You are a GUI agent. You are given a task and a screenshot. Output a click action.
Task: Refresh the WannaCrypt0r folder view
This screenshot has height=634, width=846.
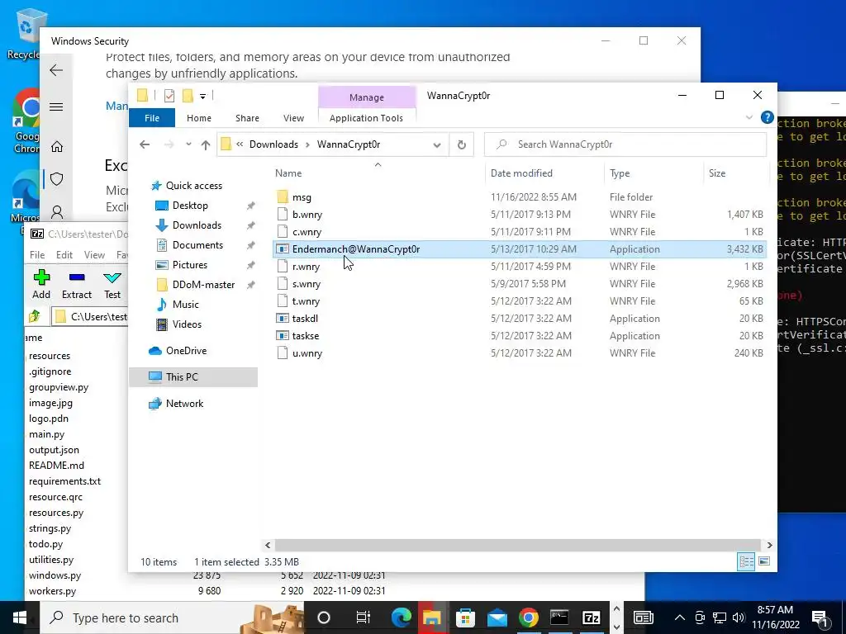click(x=461, y=144)
